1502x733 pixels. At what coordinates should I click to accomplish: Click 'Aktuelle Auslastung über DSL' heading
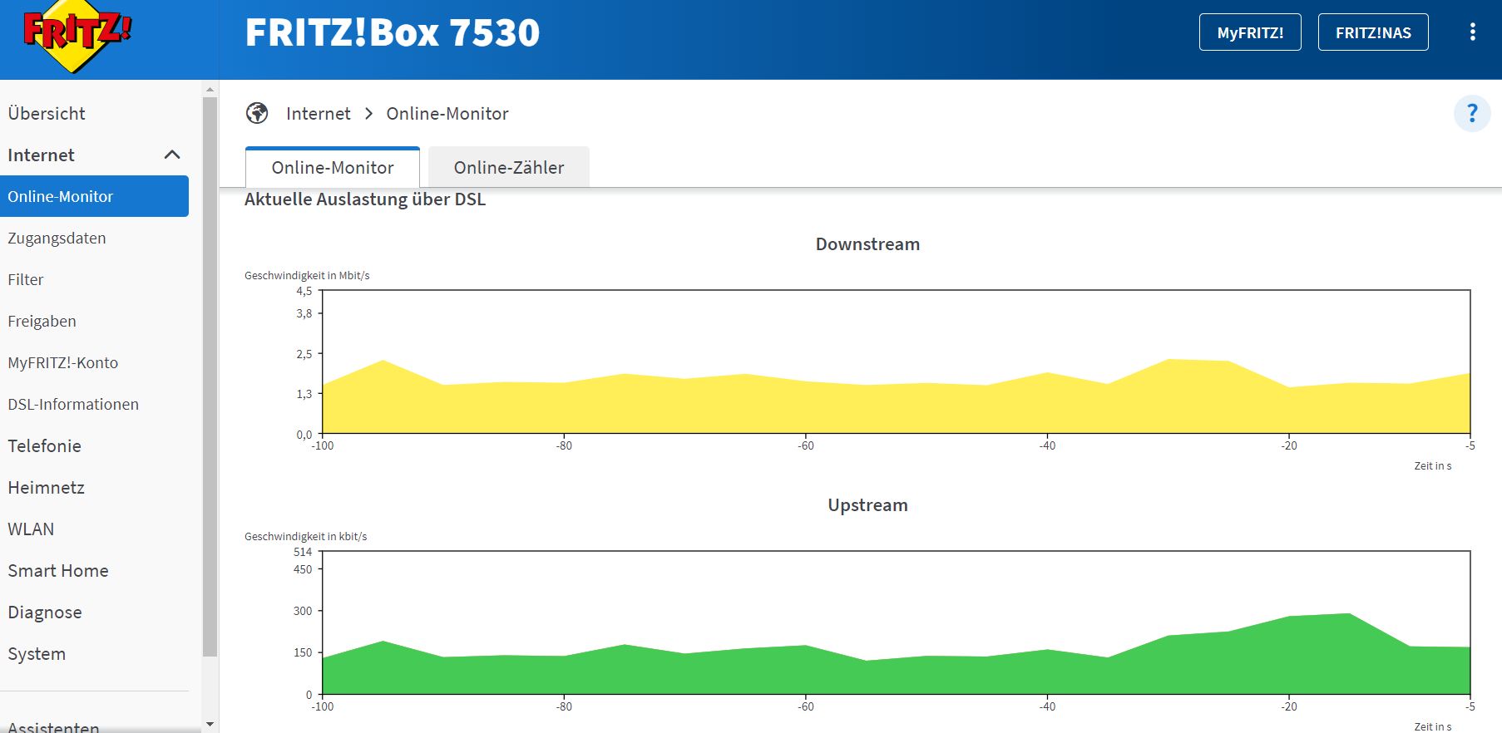pyautogui.click(x=364, y=199)
